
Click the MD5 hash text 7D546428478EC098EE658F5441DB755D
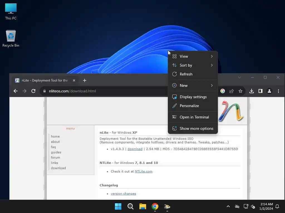click(206, 149)
